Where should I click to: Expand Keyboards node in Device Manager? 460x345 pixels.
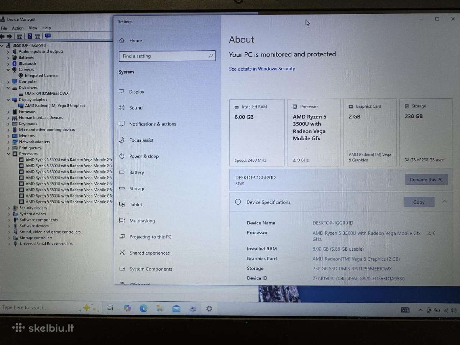pyautogui.click(x=8, y=124)
